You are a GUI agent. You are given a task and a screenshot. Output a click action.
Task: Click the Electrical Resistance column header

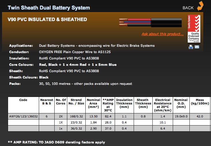pyautogui.click(x=163, y=105)
